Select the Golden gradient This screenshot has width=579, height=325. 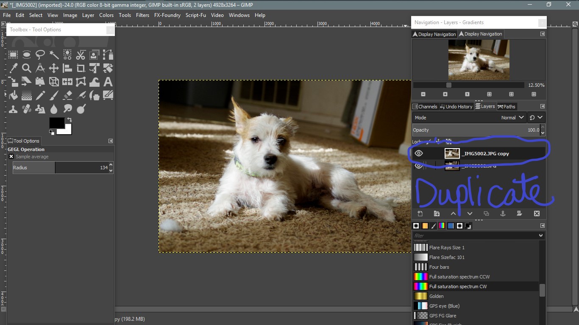(x=476, y=296)
